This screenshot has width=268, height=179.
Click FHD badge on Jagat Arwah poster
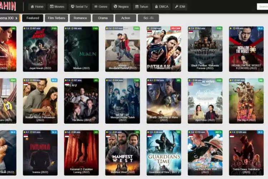pos(54,28)
